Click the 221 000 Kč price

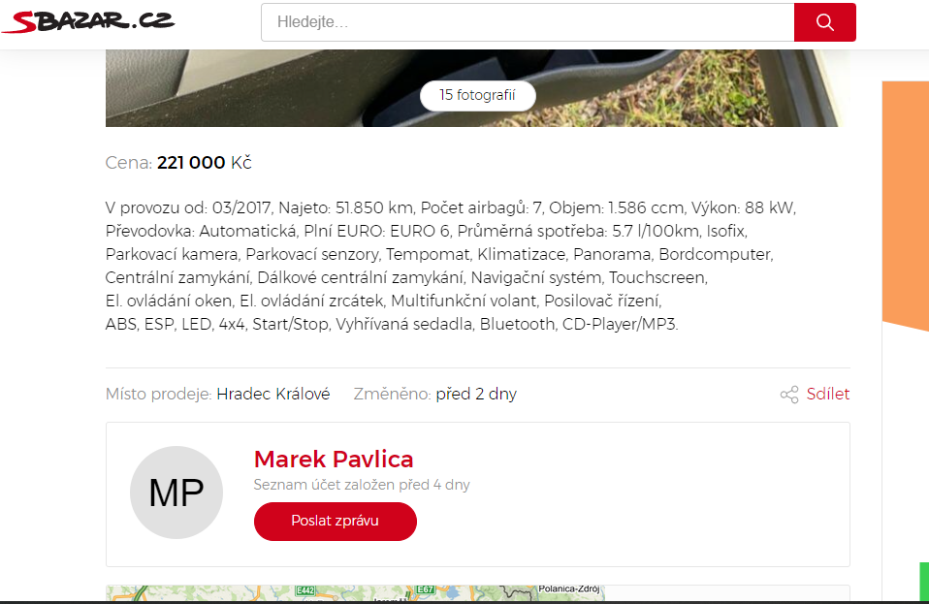click(x=205, y=163)
